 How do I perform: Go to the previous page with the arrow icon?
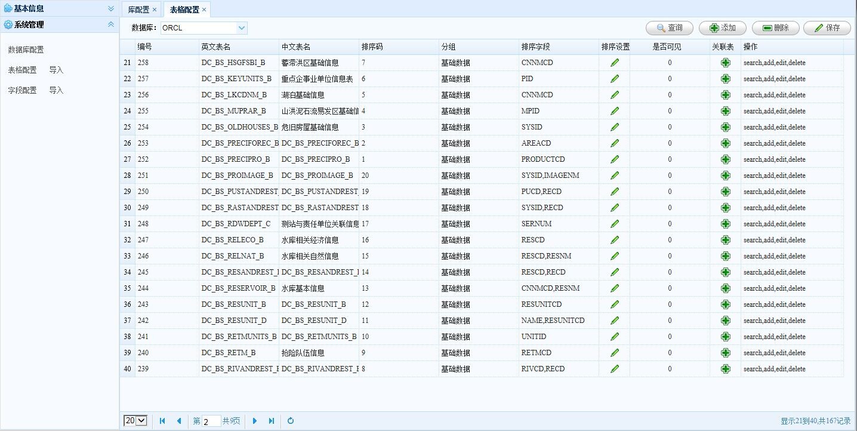[179, 421]
